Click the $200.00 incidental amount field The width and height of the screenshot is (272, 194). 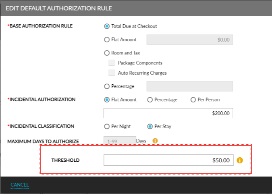pyautogui.click(x=168, y=113)
